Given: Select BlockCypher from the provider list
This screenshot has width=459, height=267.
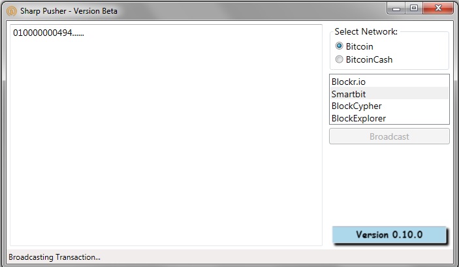Looking at the screenshot, I should (x=389, y=106).
